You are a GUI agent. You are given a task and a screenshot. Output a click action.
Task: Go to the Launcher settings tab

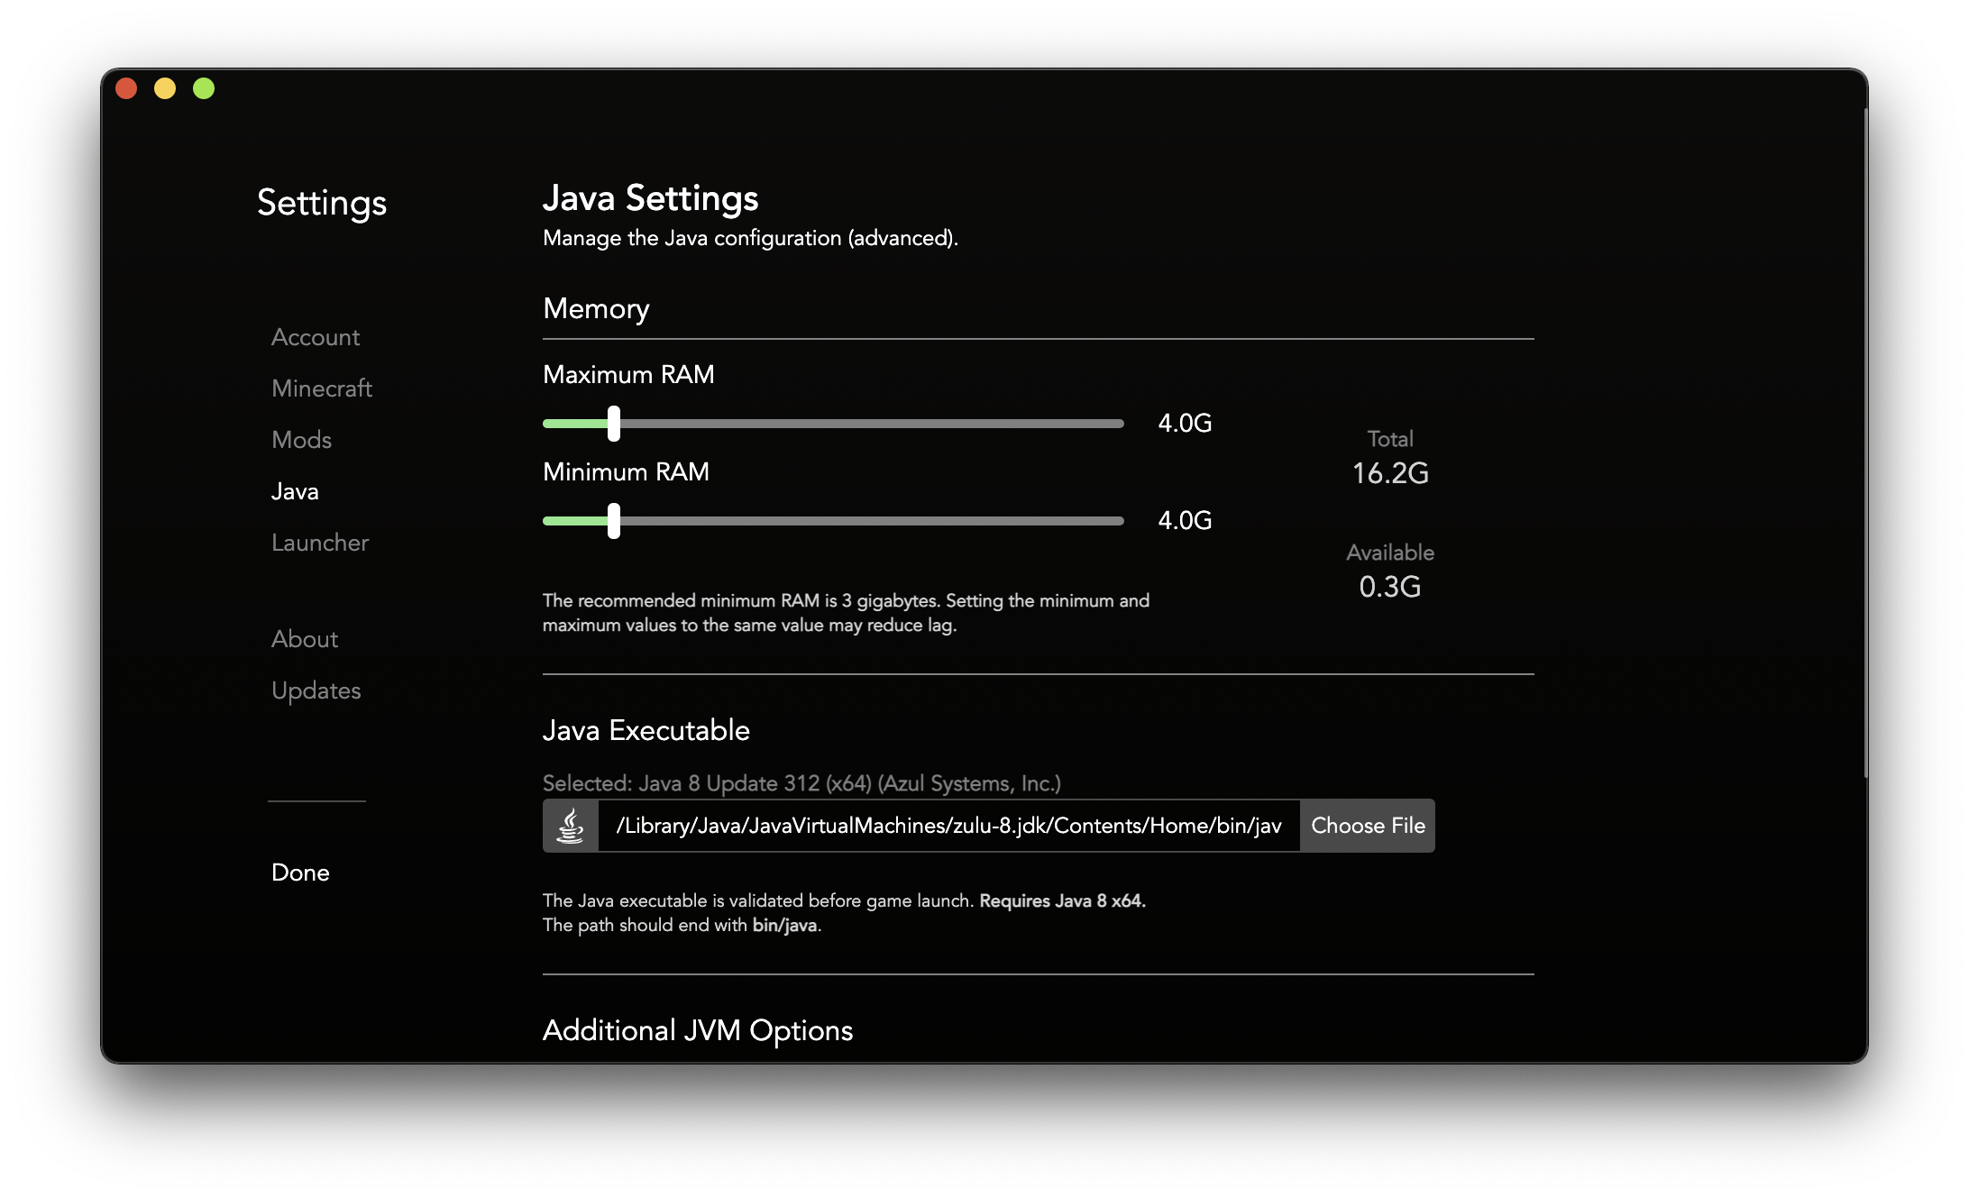320,543
